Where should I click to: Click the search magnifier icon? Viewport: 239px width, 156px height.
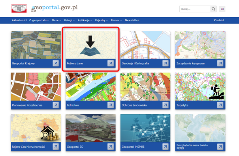(213, 9)
